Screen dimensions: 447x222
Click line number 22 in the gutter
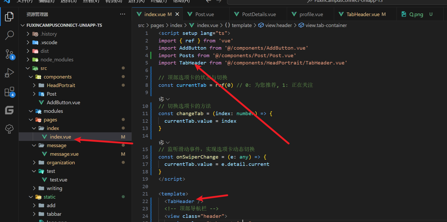point(145,201)
